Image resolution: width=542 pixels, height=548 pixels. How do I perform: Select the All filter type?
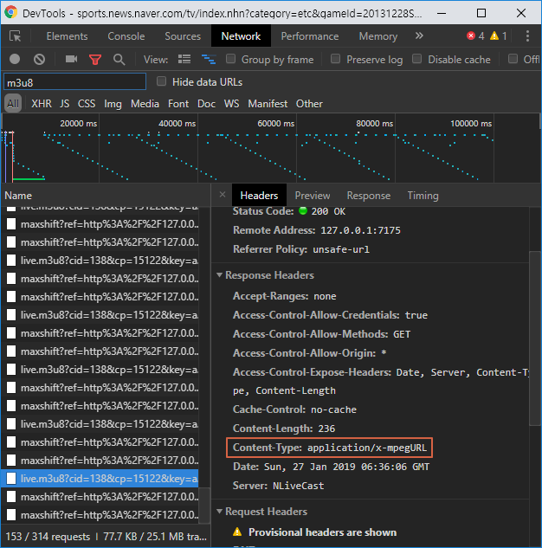pyautogui.click(x=13, y=103)
